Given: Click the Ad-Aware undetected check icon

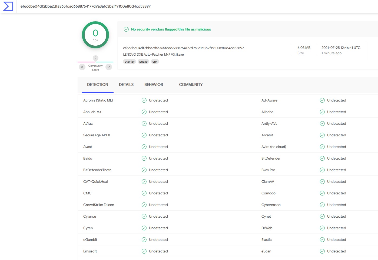Looking at the screenshot, I should click(322, 100).
